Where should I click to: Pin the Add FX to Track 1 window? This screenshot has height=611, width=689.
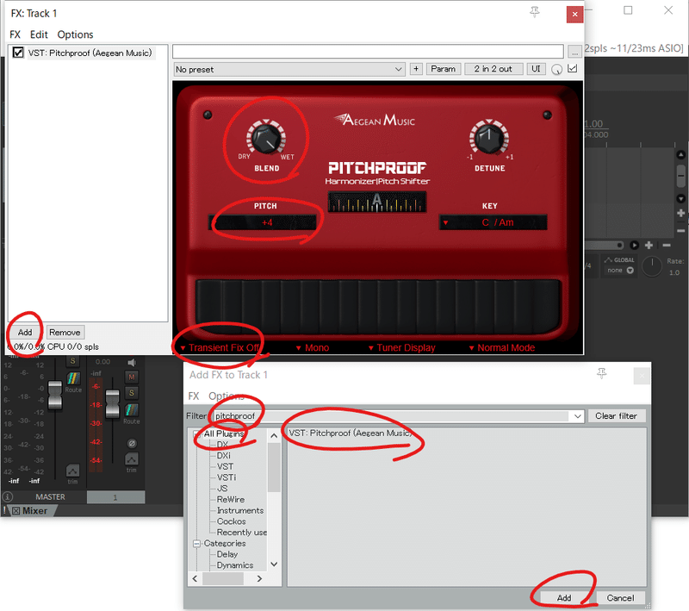[x=601, y=374]
